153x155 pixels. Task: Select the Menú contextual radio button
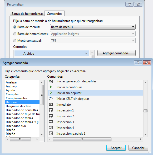tap(15, 41)
